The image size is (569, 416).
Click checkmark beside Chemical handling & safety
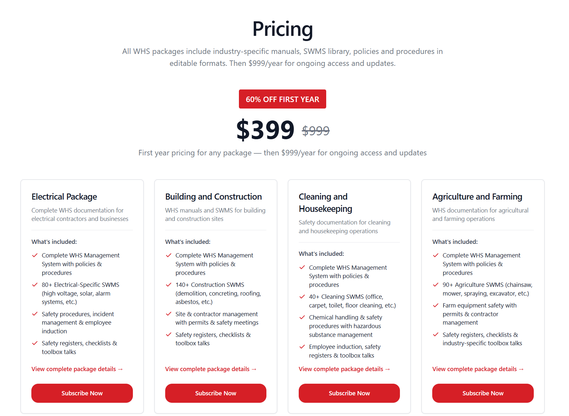click(x=302, y=317)
